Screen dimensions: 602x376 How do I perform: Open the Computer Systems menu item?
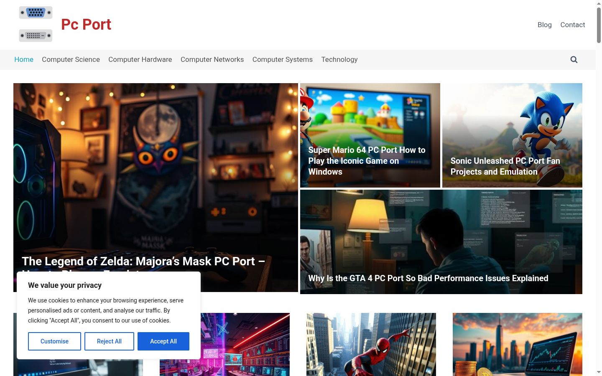click(282, 59)
